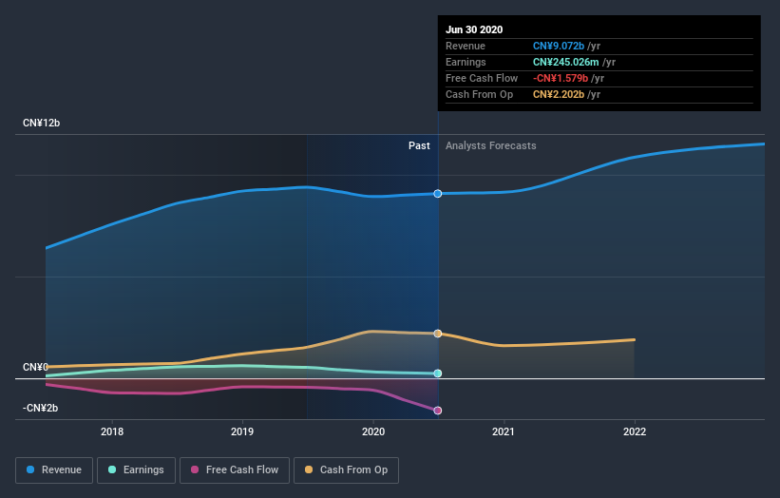This screenshot has width=780, height=498.
Task: Click the pink Free Cash Flow data point
Action: 438,411
